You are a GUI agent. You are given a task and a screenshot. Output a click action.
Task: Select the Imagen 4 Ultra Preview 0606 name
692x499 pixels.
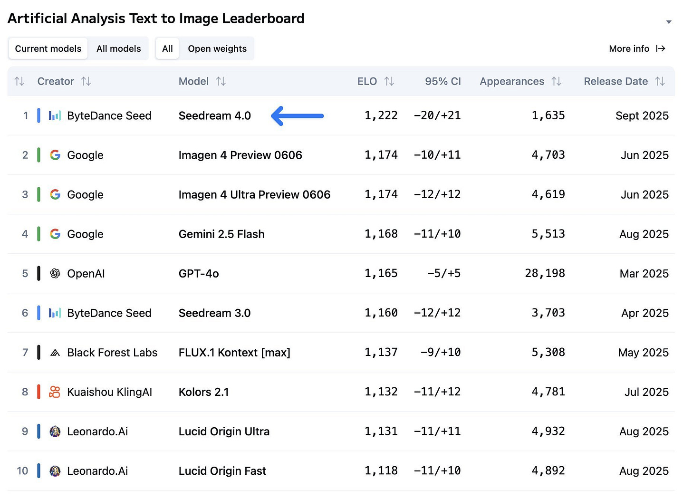point(254,194)
